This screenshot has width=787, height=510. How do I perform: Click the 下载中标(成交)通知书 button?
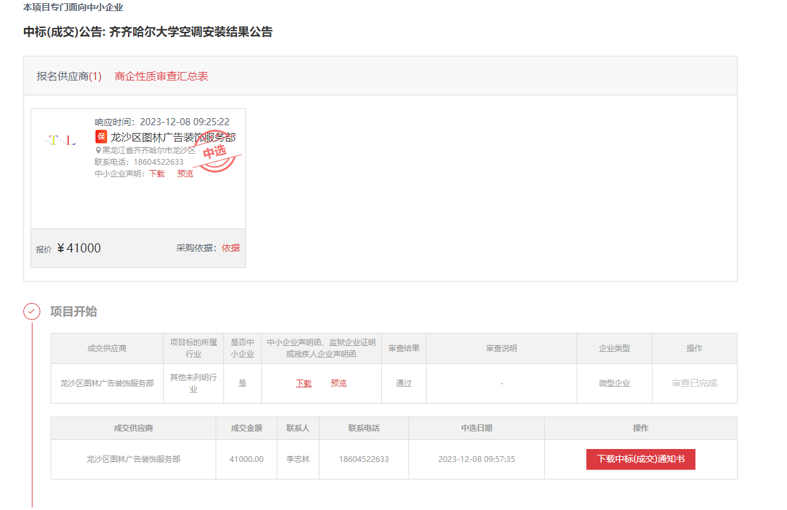[x=640, y=459]
